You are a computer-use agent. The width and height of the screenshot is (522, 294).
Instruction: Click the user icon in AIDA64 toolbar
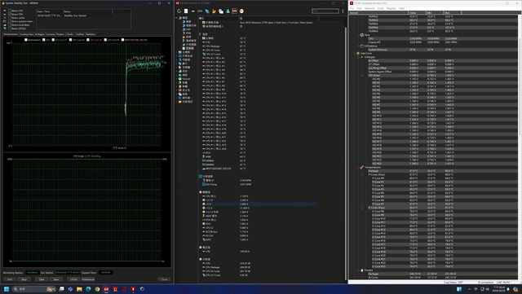coord(228,11)
